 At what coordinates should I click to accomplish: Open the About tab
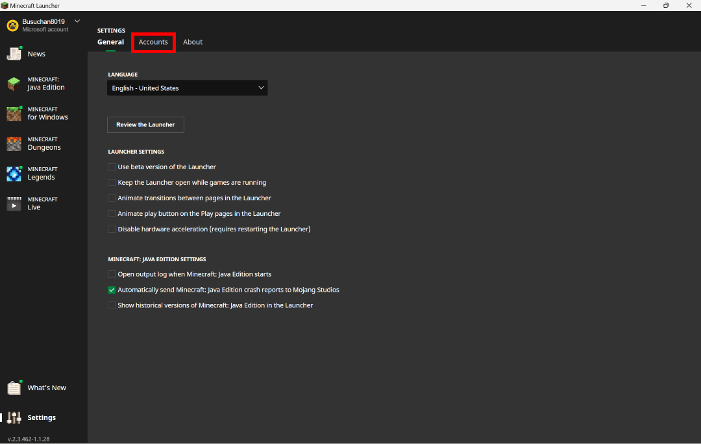pyautogui.click(x=193, y=42)
